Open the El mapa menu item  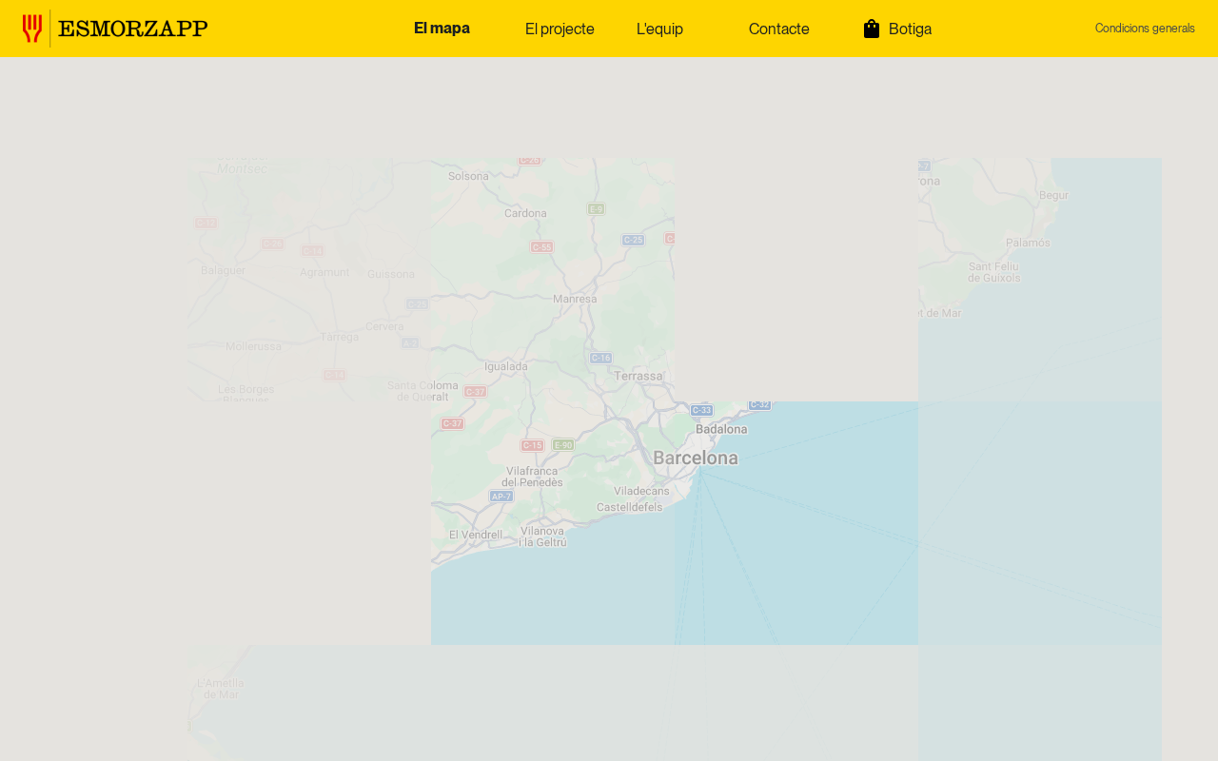(442, 29)
